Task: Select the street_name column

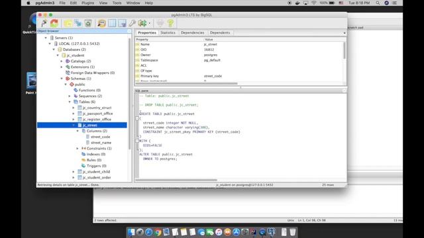Action: tap(101, 143)
